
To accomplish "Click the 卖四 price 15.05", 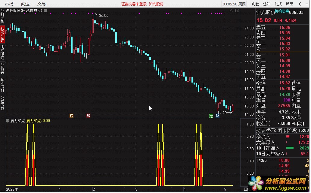I will [x=285, y=33].
